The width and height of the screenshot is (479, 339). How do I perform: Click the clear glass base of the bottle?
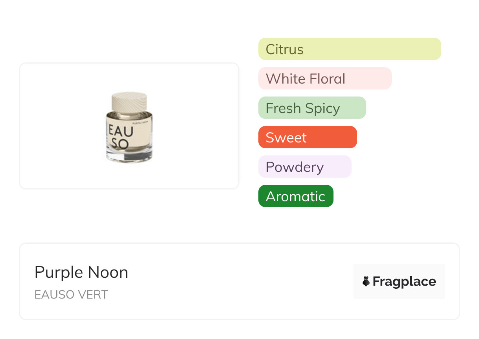(x=129, y=157)
